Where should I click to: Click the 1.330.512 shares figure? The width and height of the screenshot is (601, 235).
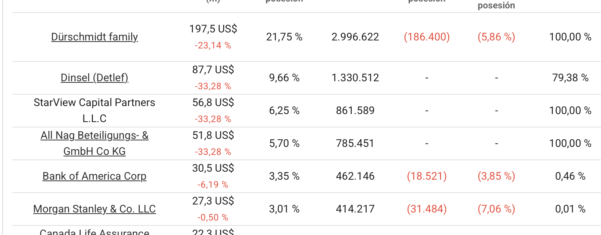[x=355, y=78]
